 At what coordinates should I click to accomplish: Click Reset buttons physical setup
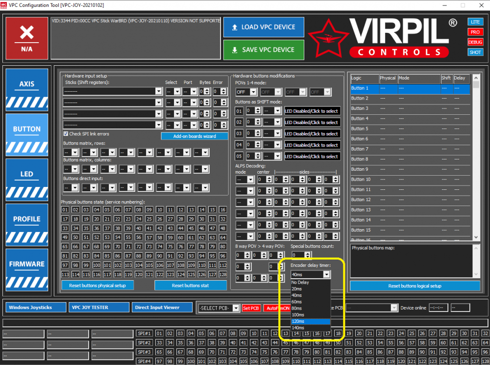click(98, 285)
